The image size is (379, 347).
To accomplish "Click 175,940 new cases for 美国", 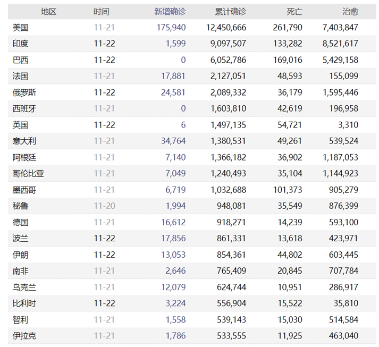I will 171,28.
